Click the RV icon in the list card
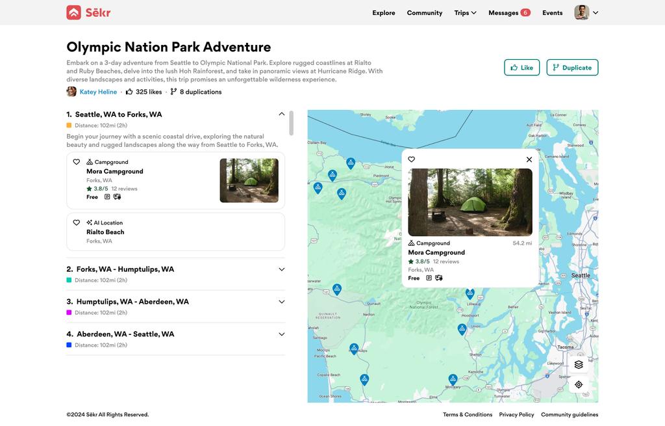665x426 pixels. [x=117, y=197]
